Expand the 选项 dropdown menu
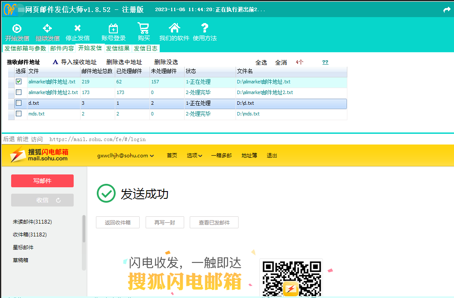454x298 pixels. [194, 156]
